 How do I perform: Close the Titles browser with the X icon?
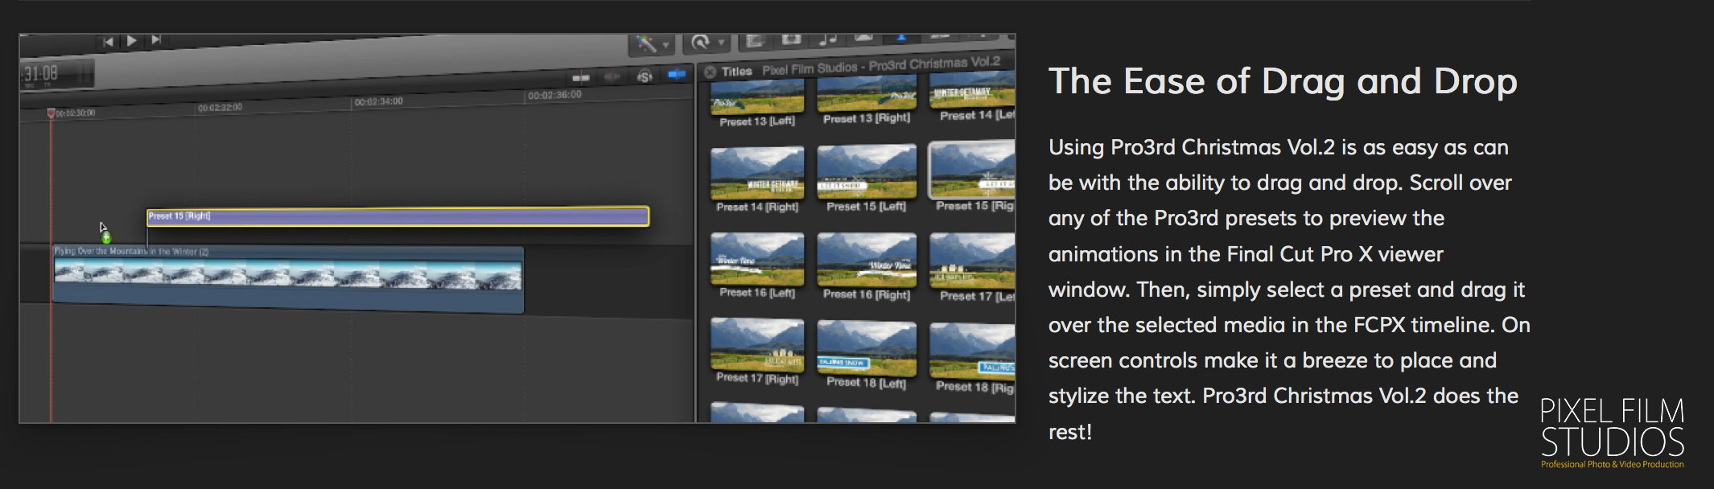(x=710, y=72)
